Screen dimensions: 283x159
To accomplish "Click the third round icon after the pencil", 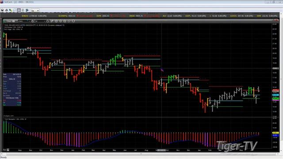I will 65,21.
